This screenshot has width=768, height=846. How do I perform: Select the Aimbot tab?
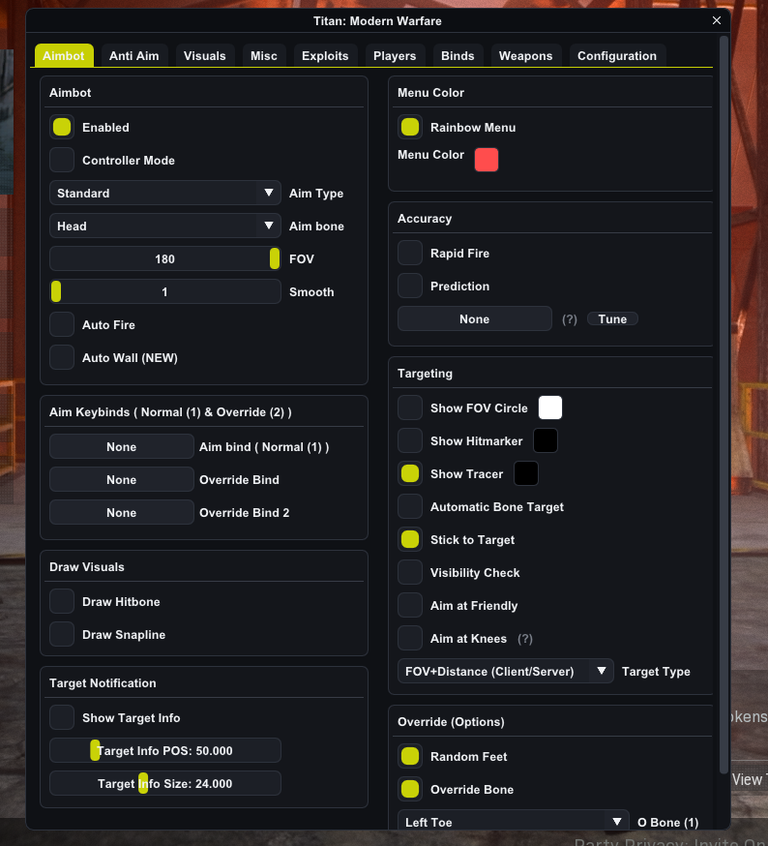(x=64, y=55)
